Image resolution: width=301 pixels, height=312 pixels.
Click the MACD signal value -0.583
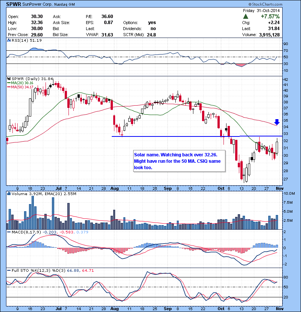click(66, 232)
